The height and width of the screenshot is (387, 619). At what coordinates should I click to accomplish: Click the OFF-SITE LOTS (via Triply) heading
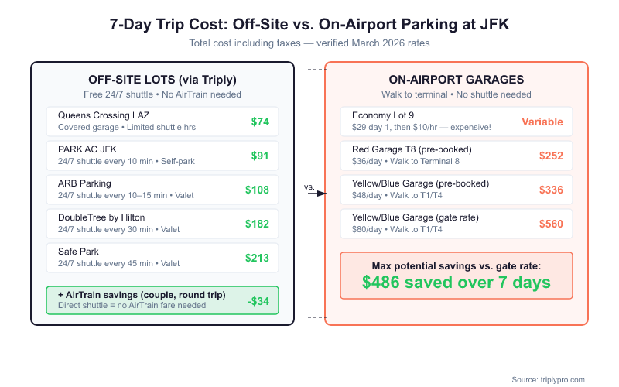pos(162,79)
